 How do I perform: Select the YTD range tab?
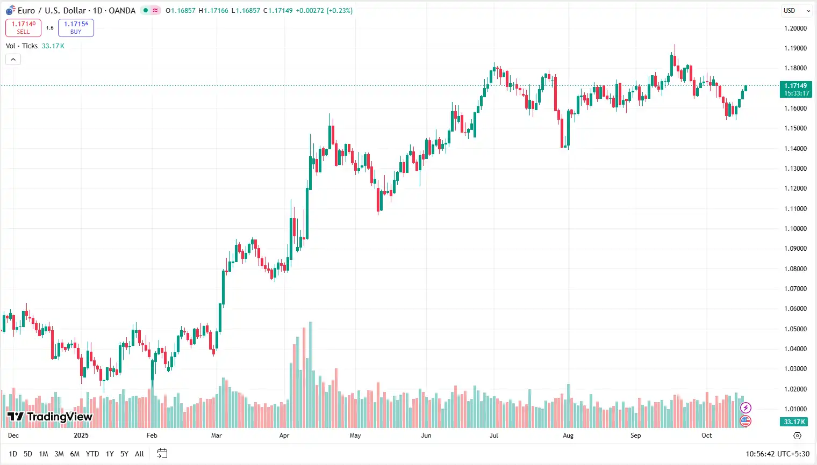[92, 454]
